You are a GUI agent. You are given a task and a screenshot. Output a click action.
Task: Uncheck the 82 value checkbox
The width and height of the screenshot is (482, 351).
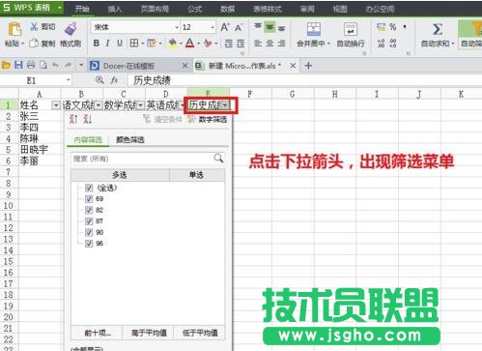pyautogui.click(x=89, y=210)
